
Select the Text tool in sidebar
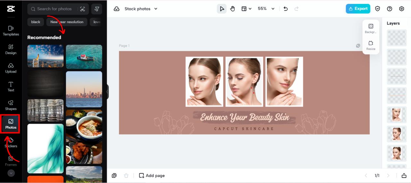(x=11, y=87)
